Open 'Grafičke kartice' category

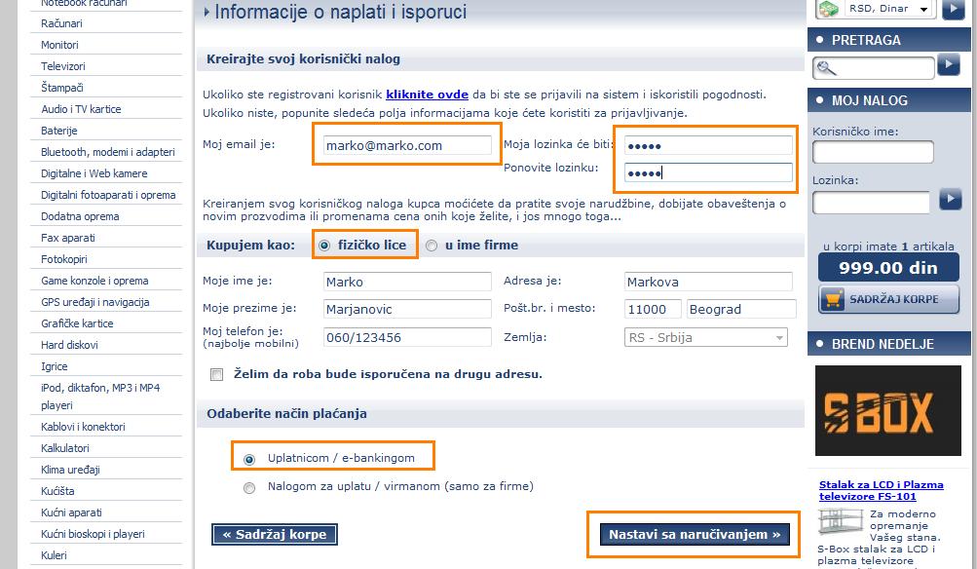click(77, 323)
